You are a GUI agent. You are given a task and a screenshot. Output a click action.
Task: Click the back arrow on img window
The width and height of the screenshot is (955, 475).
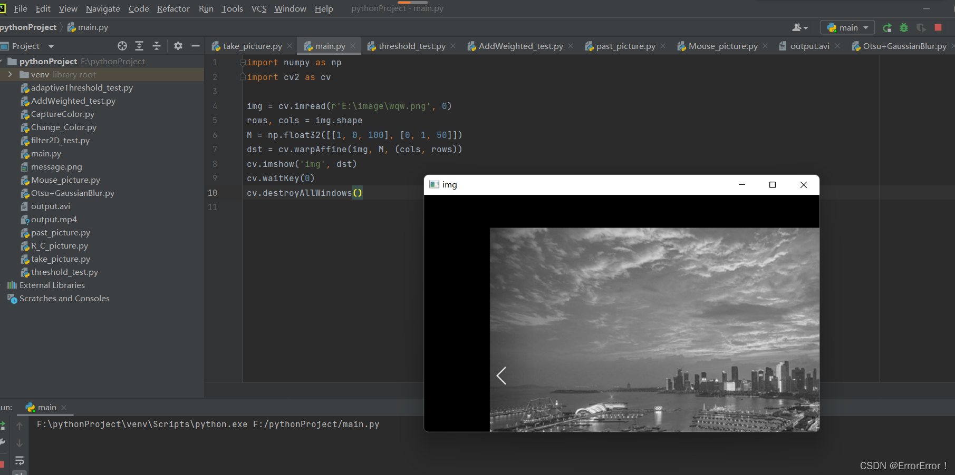tap(501, 375)
